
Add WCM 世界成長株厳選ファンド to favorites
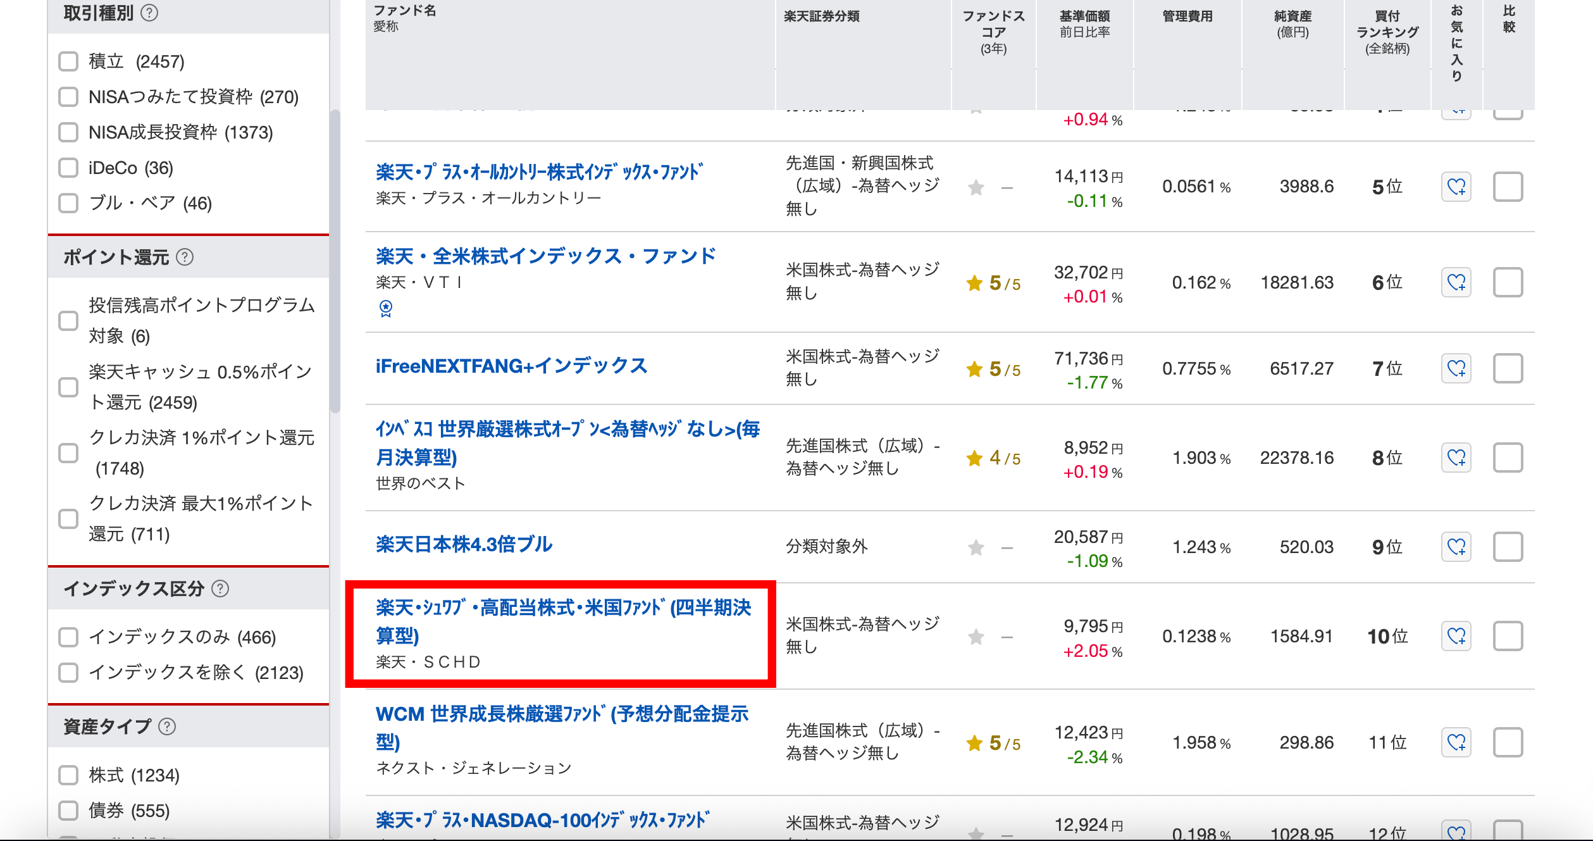click(x=1456, y=742)
